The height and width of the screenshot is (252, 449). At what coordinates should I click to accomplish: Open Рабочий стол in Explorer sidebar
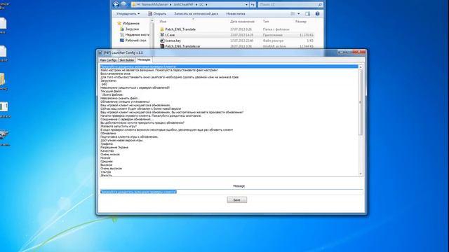[135, 41]
